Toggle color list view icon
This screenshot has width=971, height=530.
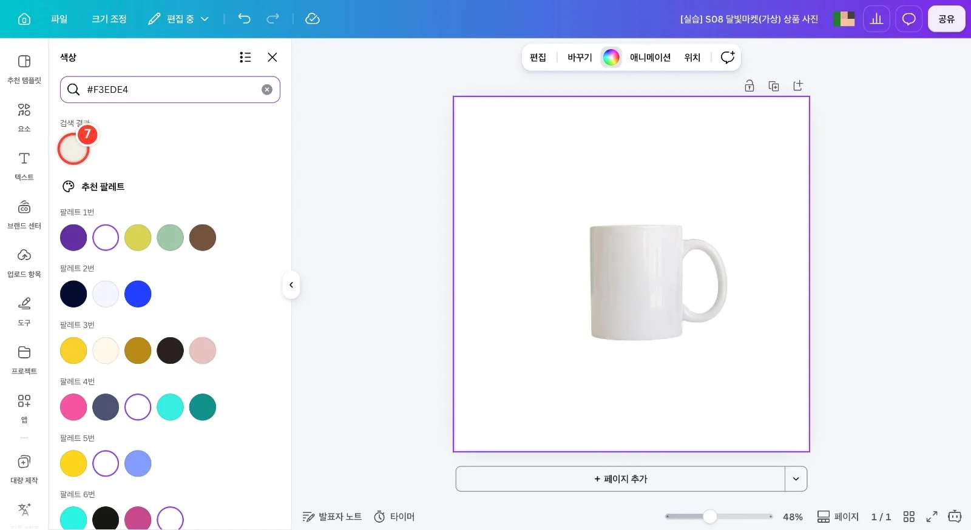(x=245, y=57)
